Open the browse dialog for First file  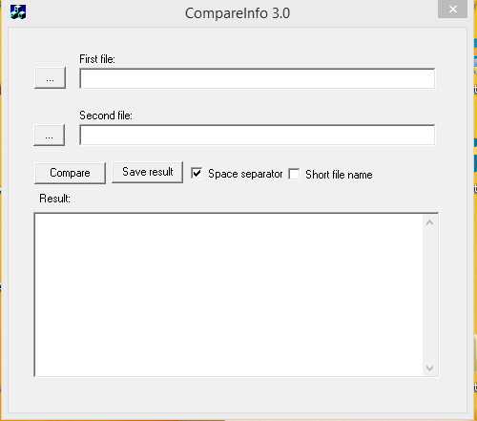50,78
